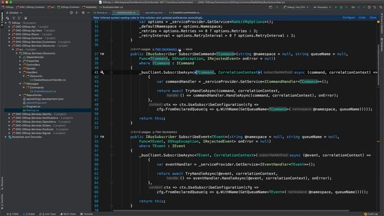Screen dimensions: 384x216
Task: Click the locate-in-solution target icon
Action: [71, 13]
